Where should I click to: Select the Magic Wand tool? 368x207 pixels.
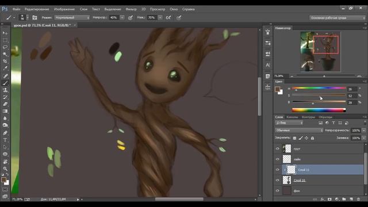coord(5,54)
